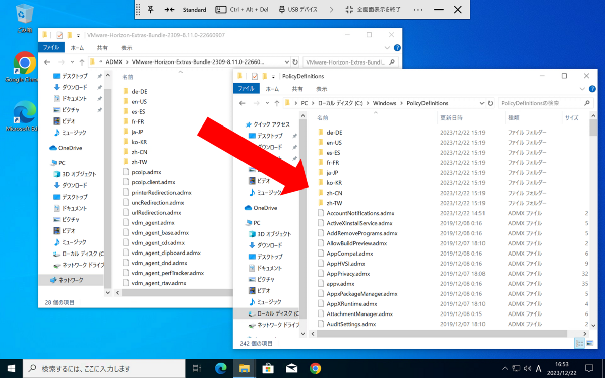Viewport: 605px width, 378px height.
Task: Go back in VMware-Horizon-Extras window
Action: 47,62
